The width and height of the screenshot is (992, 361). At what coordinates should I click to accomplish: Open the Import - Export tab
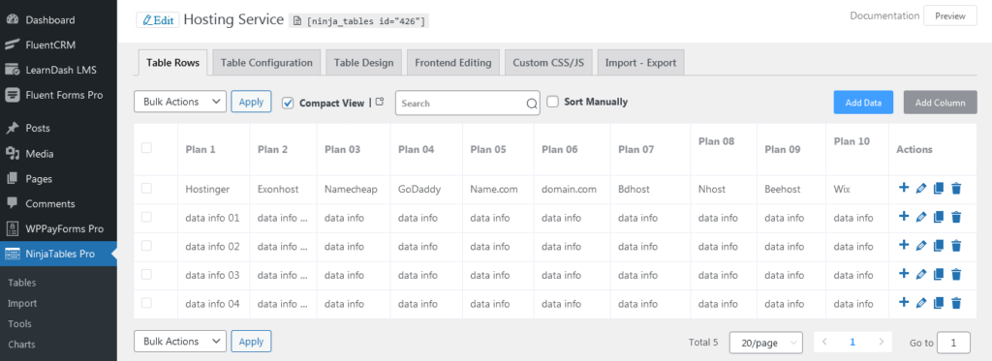point(641,63)
